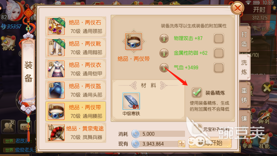Tap the 中级寒铁 material icon

(x=131, y=101)
